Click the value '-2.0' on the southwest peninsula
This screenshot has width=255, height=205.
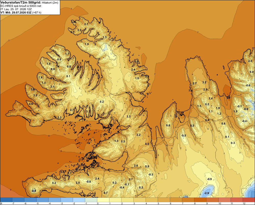33,191
